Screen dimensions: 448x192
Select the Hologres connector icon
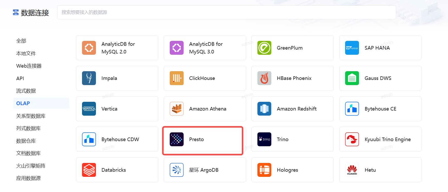pyautogui.click(x=264, y=170)
